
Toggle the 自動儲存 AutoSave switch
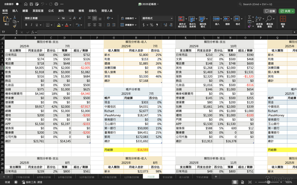click(17, 4)
